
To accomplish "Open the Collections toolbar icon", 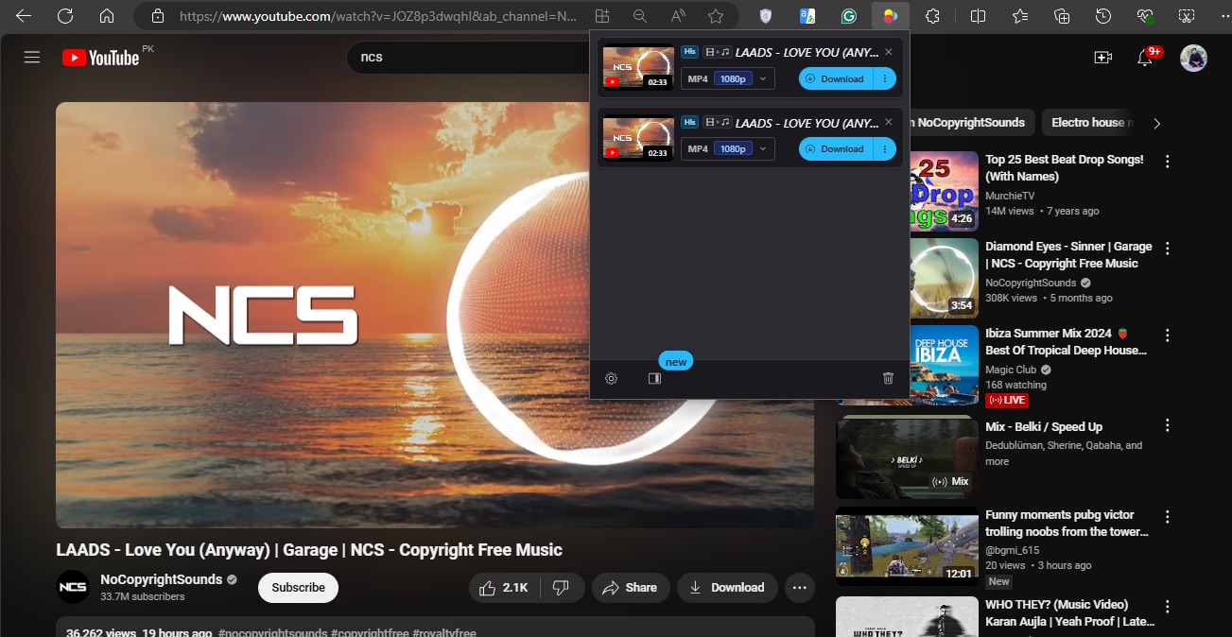I will [1060, 16].
